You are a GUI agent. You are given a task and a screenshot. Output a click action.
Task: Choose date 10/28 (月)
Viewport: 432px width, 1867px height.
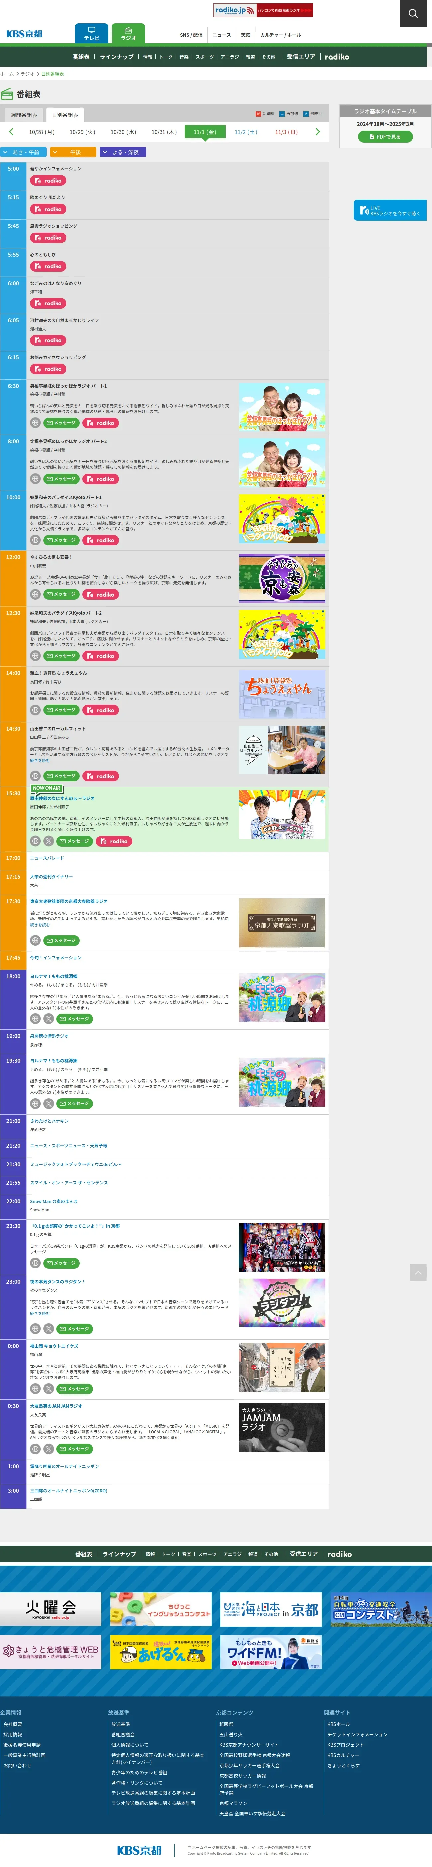tap(42, 132)
